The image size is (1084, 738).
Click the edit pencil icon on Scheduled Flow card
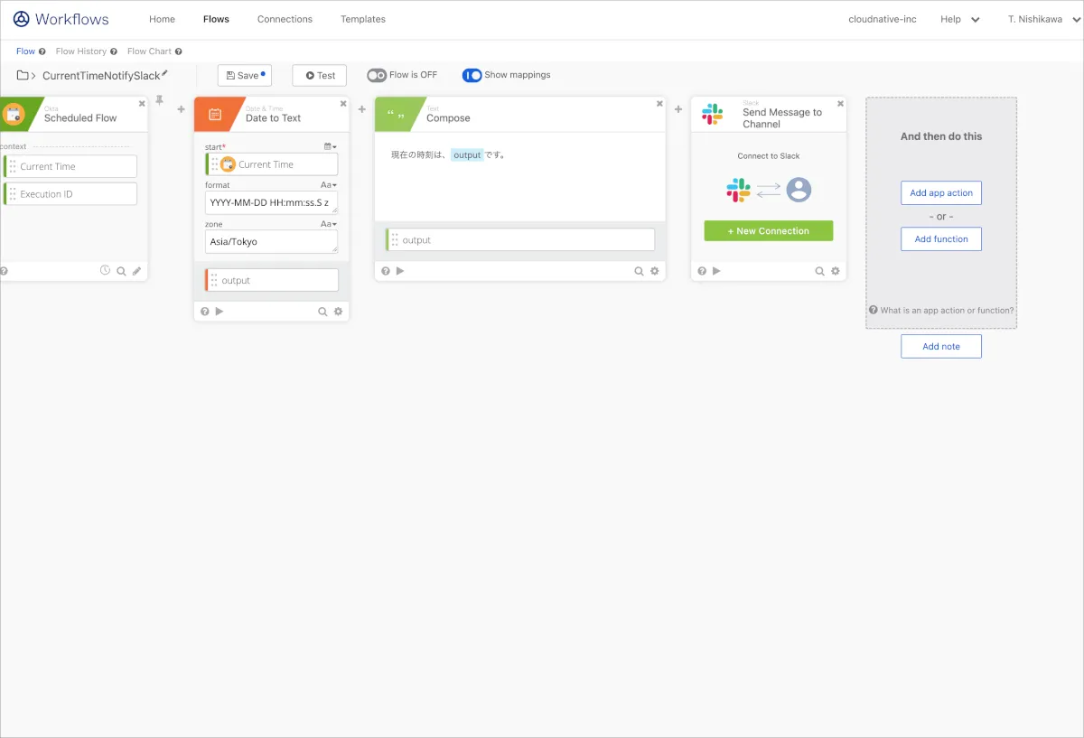[x=137, y=271]
